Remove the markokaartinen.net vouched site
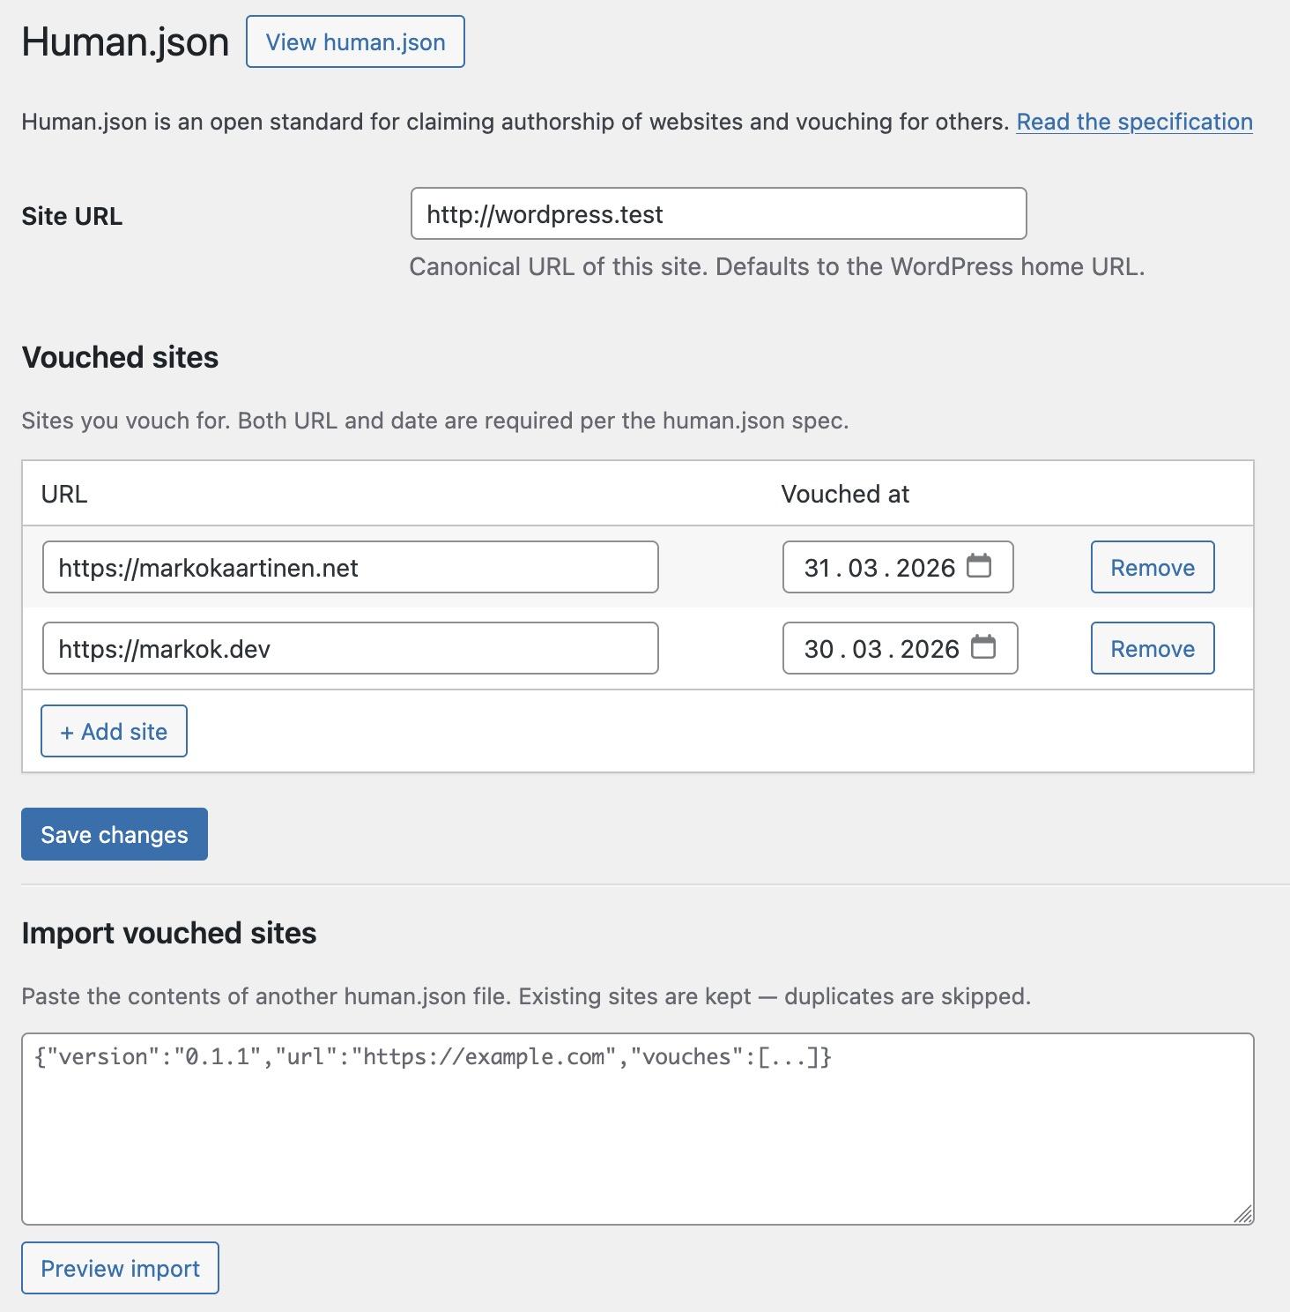1290x1312 pixels. coord(1153,568)
